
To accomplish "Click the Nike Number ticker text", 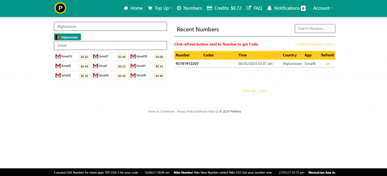I will [x=183, y=173].
